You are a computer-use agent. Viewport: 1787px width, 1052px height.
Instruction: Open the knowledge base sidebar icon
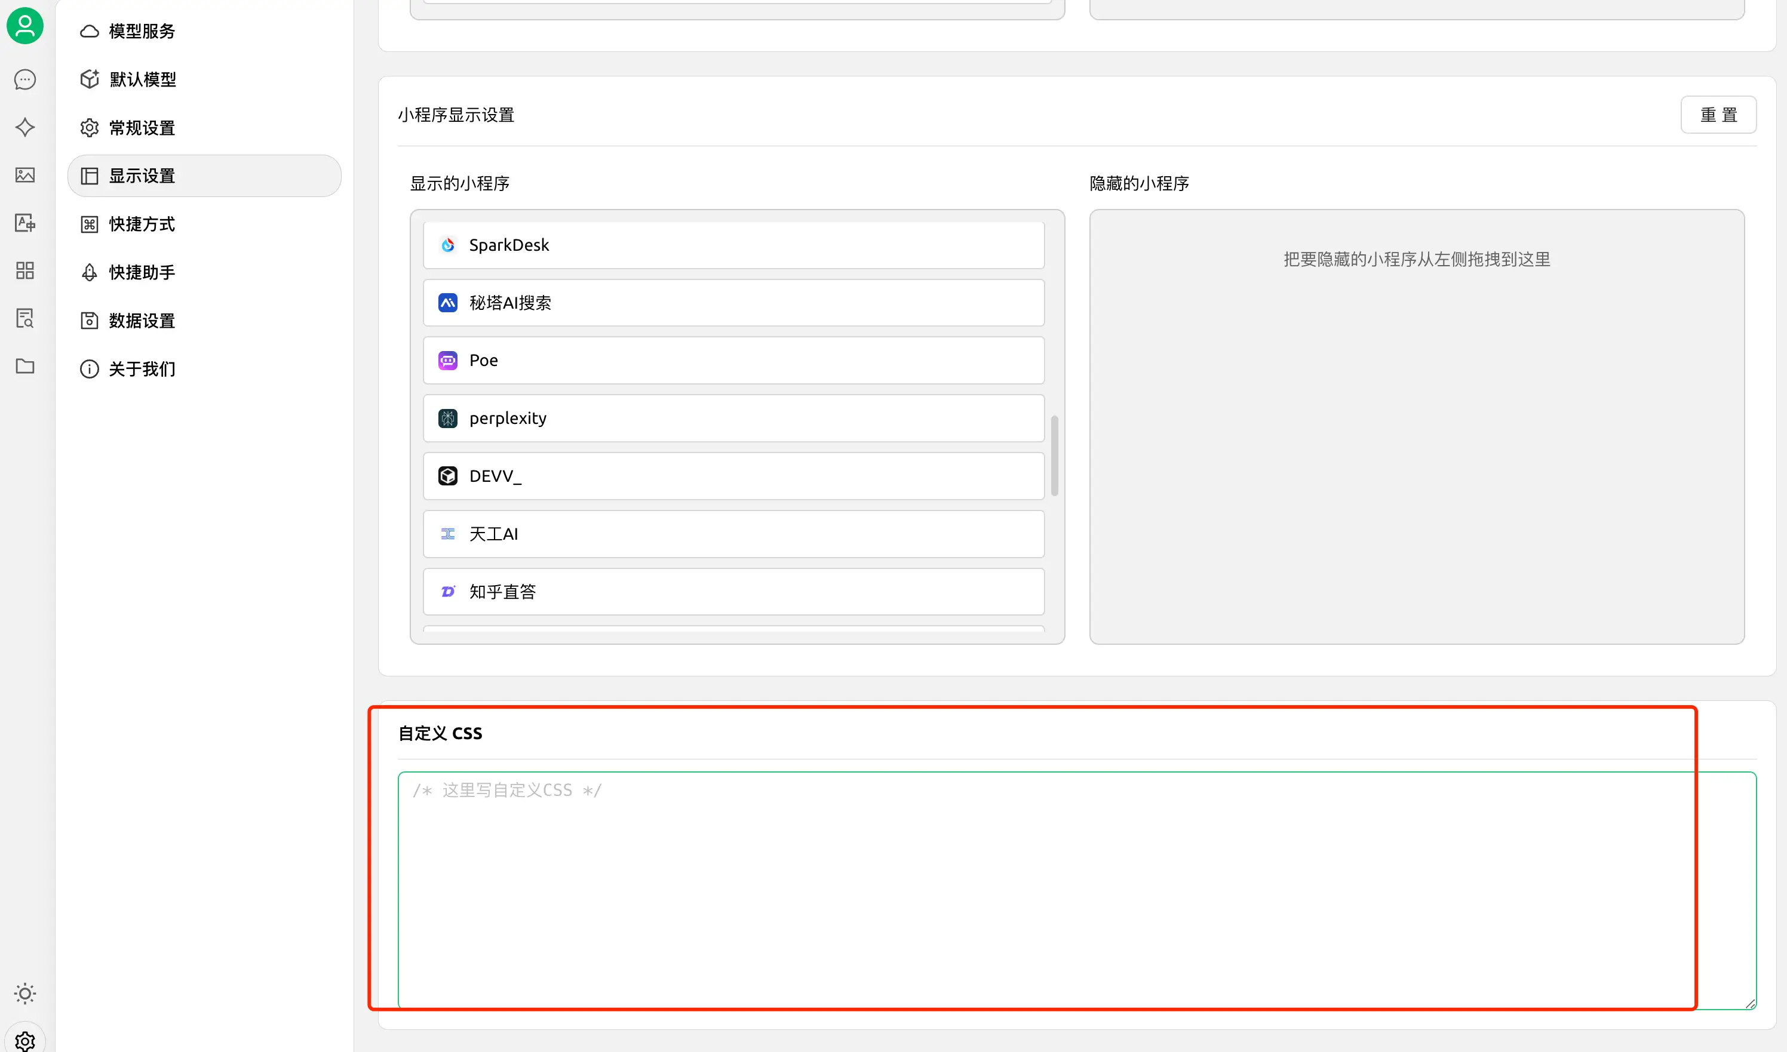(25, 318)
